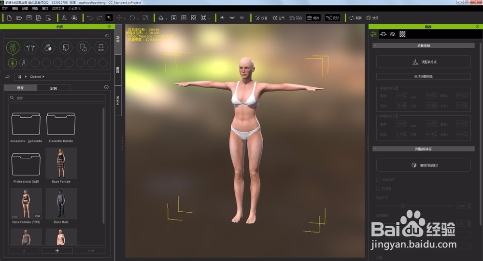Open the checkerboard texture tab icon
This screenshot has width=483, height=261.
click(402, 34)
